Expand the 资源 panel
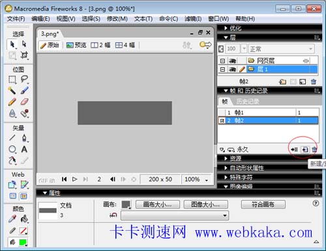 233,158
